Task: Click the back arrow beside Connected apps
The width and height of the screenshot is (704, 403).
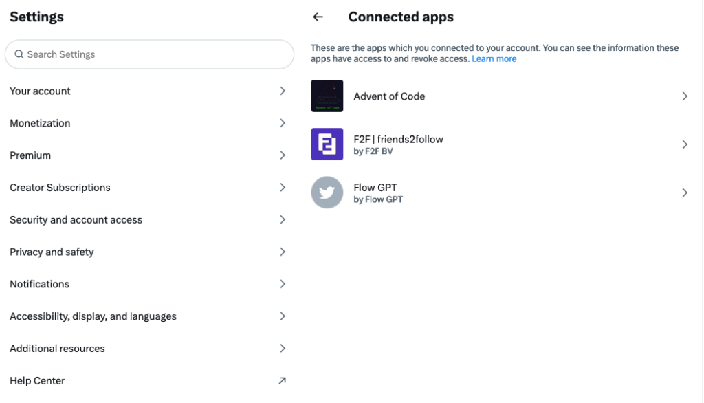Action: coord(318,17)
